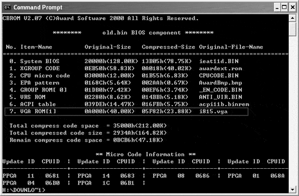Screen dimensions: 299x196
Task: Close the Command Prompt window
Action: coord(292,8)
